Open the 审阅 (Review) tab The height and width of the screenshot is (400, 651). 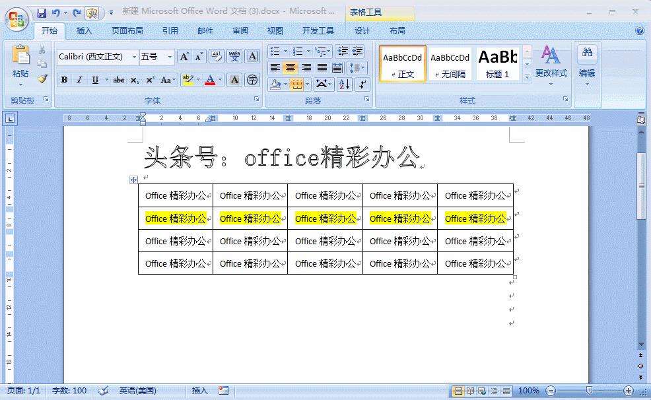pyautogui.click(x=240, y=31)
